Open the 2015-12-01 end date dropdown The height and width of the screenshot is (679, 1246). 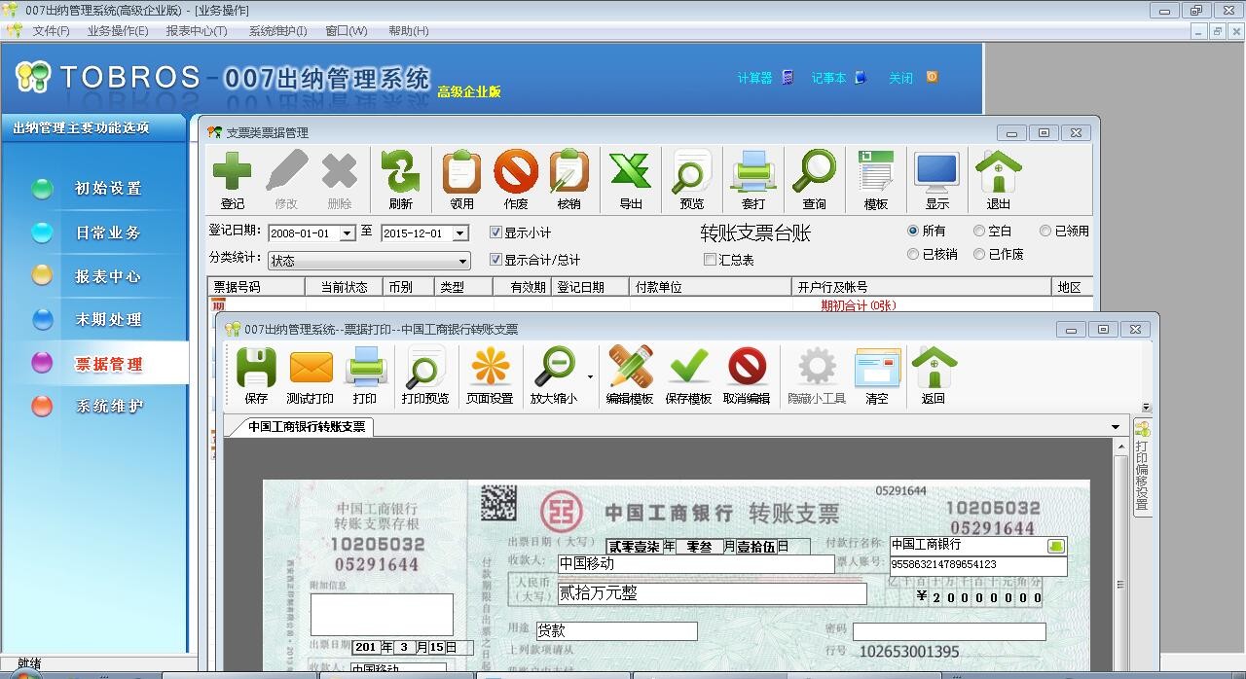click(x=460, y=233)
